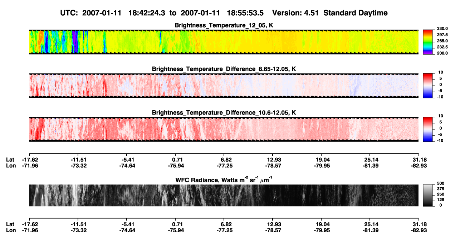Click the title 'Brightness_Temperature_Difference_8.65-12.05, K'

click(x=224, y=69)
